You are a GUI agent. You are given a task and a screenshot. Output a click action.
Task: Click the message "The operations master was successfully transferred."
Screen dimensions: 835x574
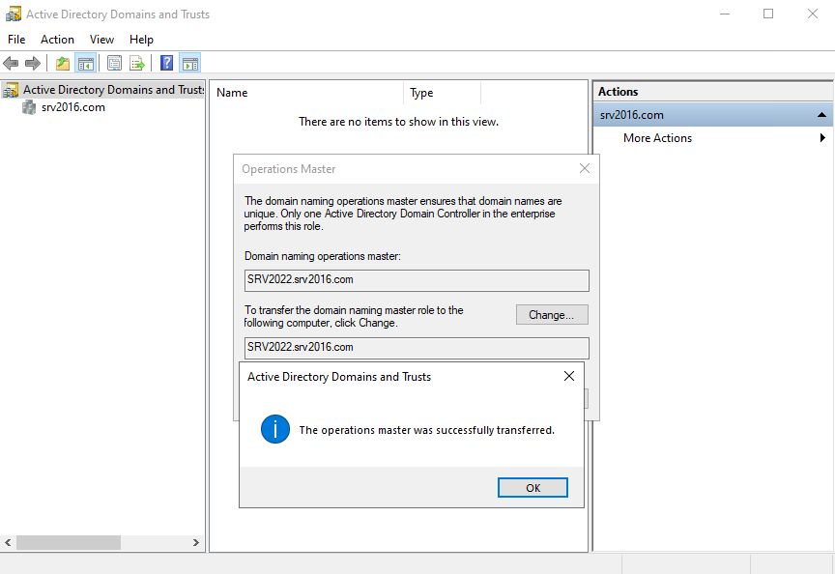tap(426, 430)
